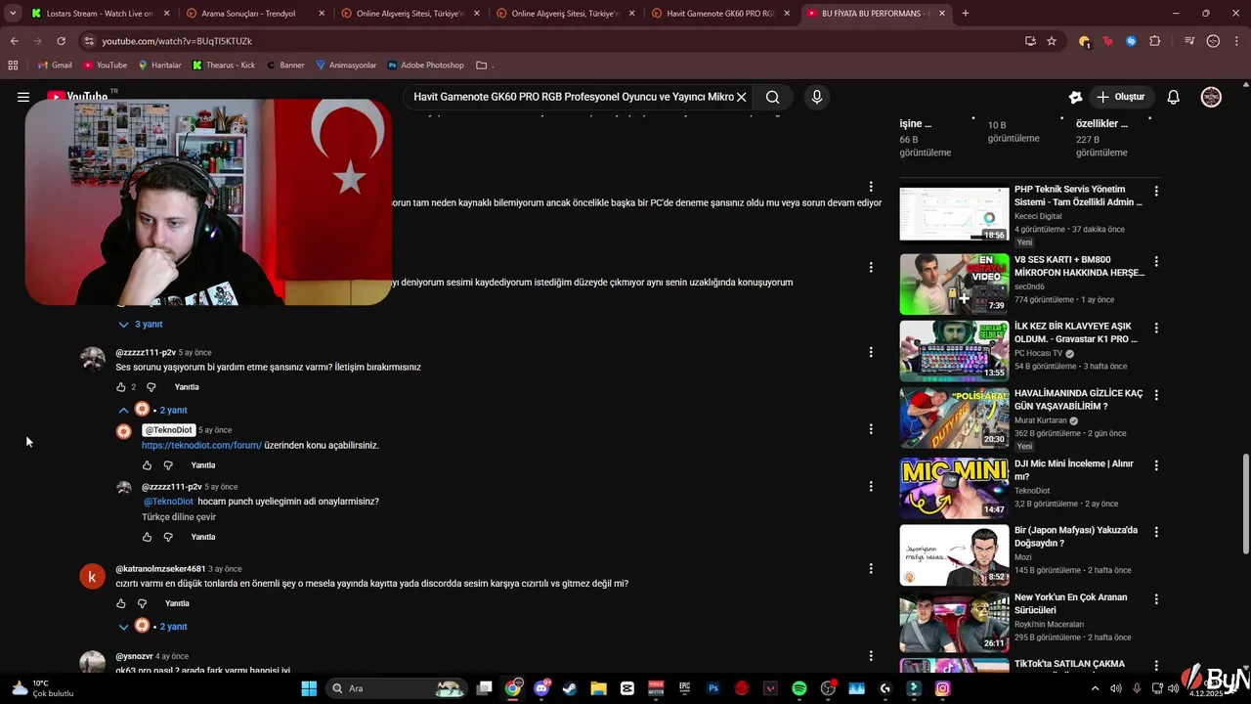Open options menu for @katranolmzseker4681 comment
The width and height of the screenshot is (1251, 704).
(871, 568)
